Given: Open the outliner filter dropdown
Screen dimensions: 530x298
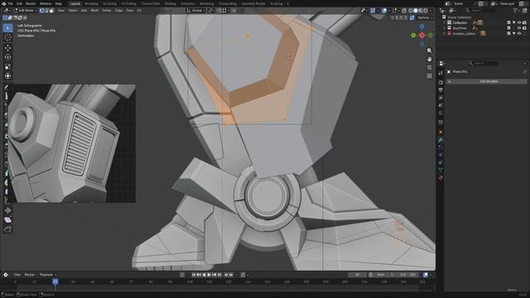Looking at the screenshot, I should click(517, 11).
